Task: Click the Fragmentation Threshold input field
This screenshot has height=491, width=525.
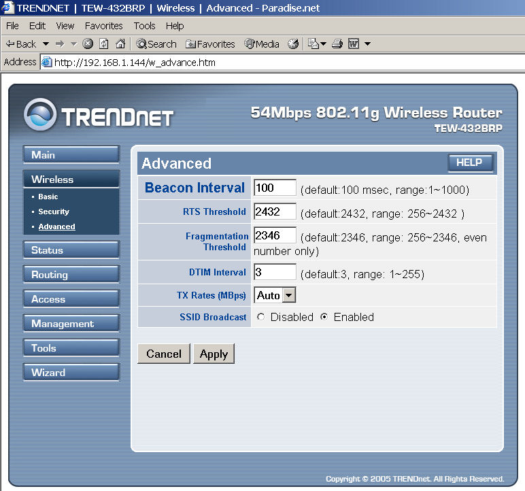Action: click(275, 235)
